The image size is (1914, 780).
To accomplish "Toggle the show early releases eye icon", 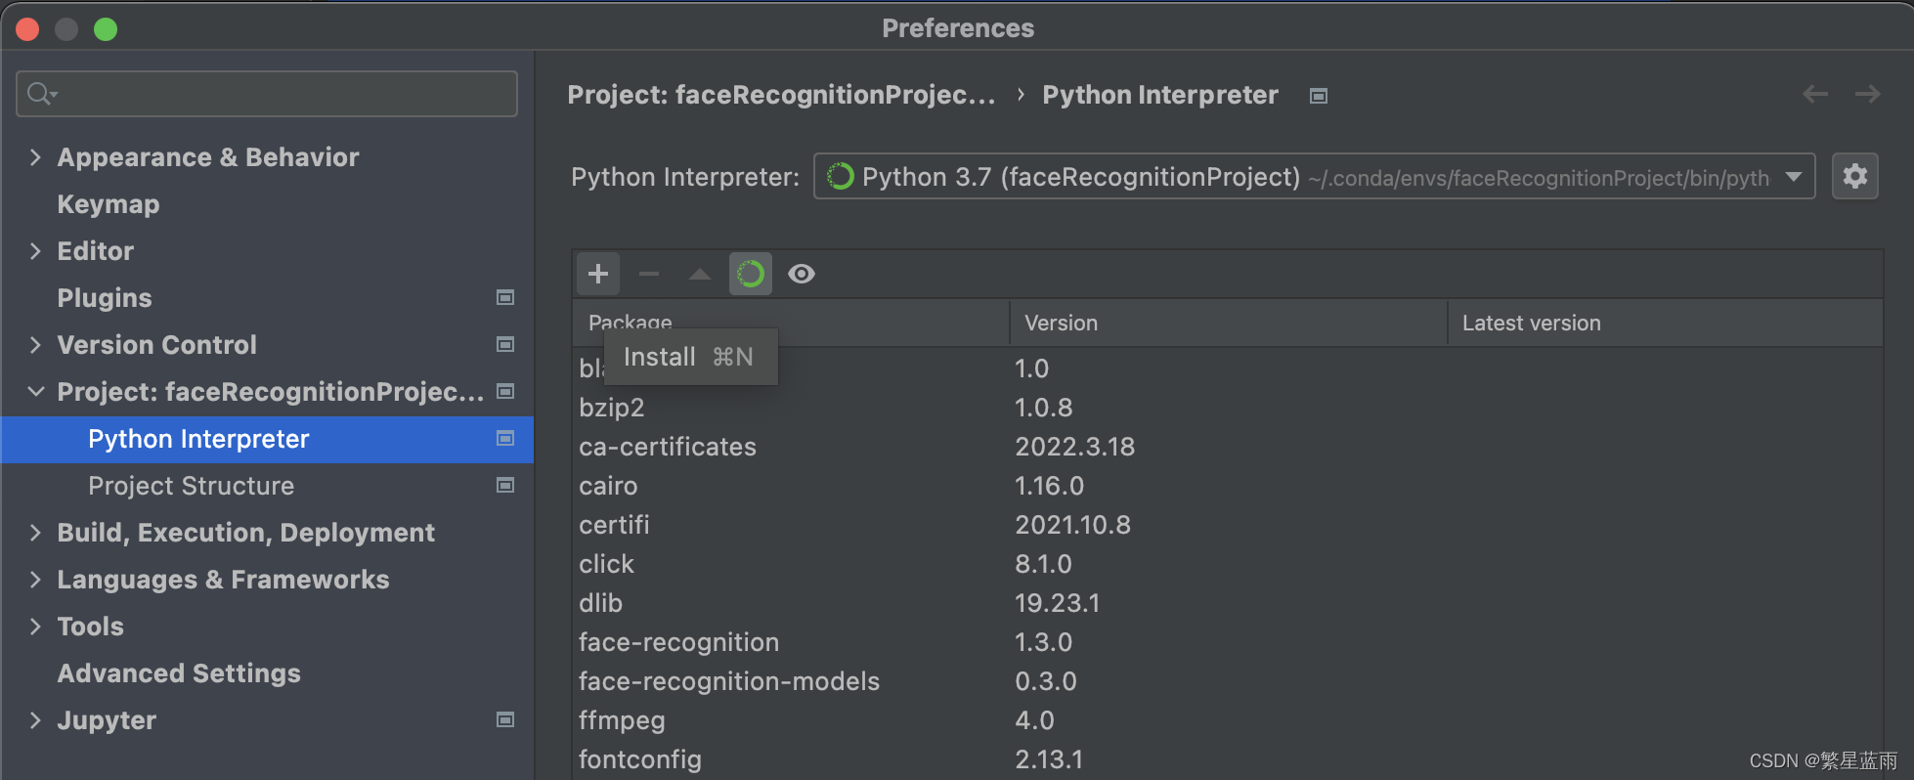I will point(802,274).
